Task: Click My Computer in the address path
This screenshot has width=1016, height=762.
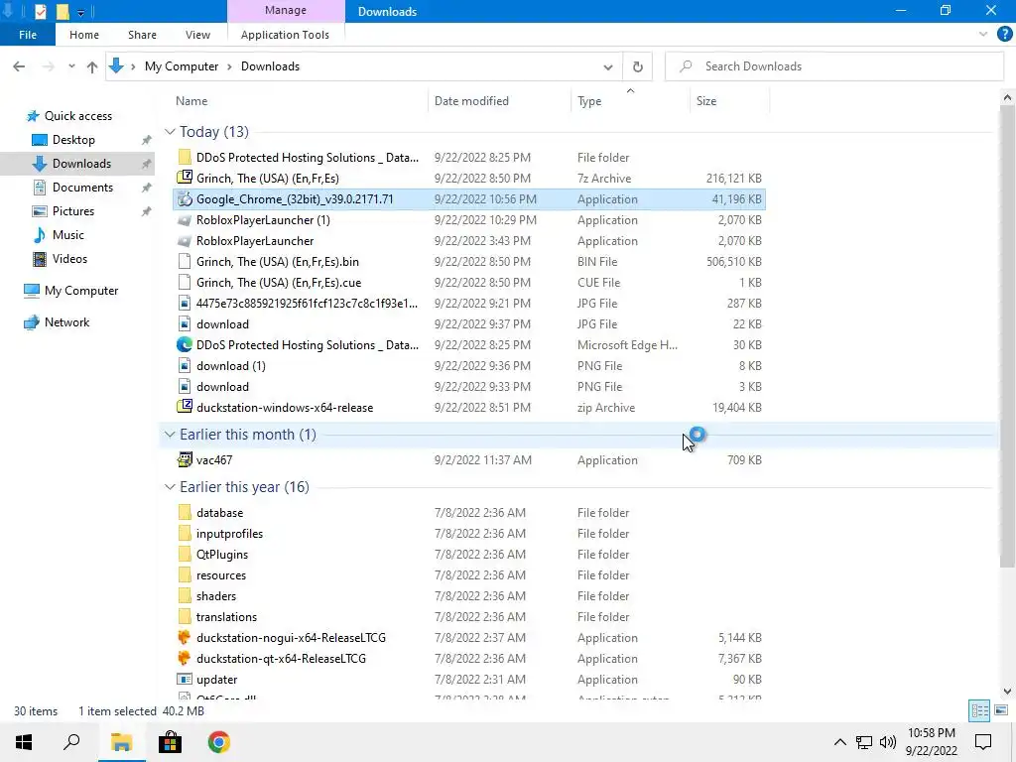Action: point(182,66)
